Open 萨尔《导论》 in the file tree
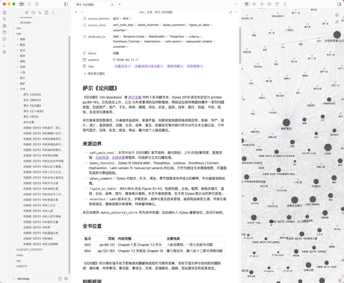Viewport: 344px width, 283px height. (31, 117)
